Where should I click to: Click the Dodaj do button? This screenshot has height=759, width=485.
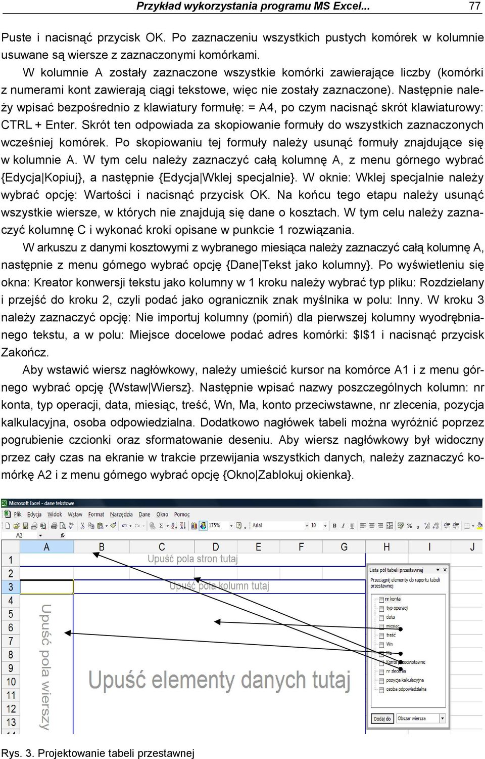(382, 719)
